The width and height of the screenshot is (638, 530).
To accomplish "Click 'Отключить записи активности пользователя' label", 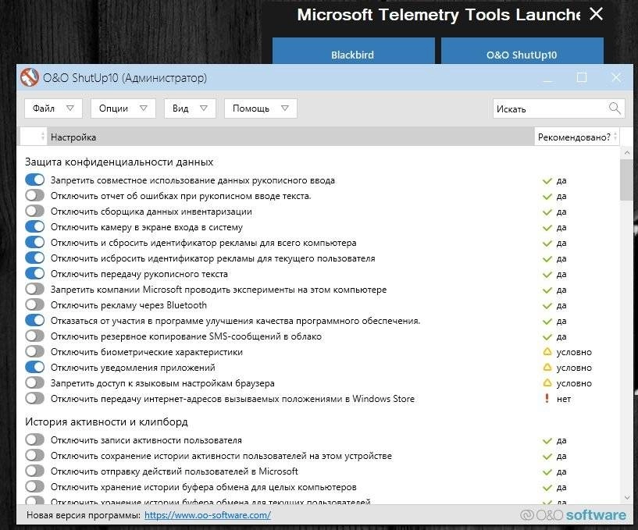I will click(x=146, y=440).
